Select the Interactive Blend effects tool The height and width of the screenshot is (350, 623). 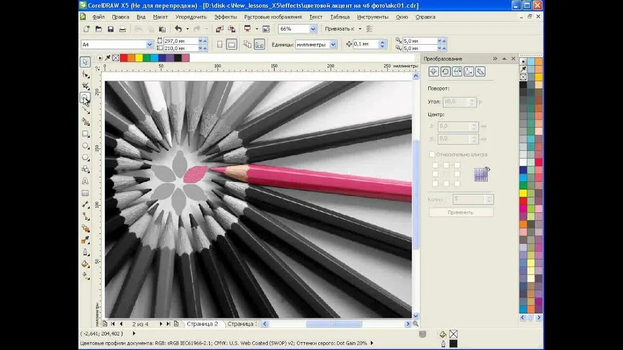tap(85, 228)
